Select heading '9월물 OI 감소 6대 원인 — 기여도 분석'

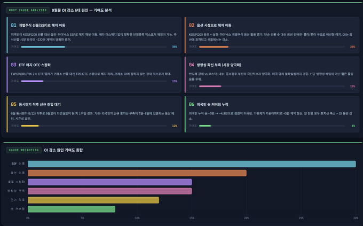[x=82, y=11]
